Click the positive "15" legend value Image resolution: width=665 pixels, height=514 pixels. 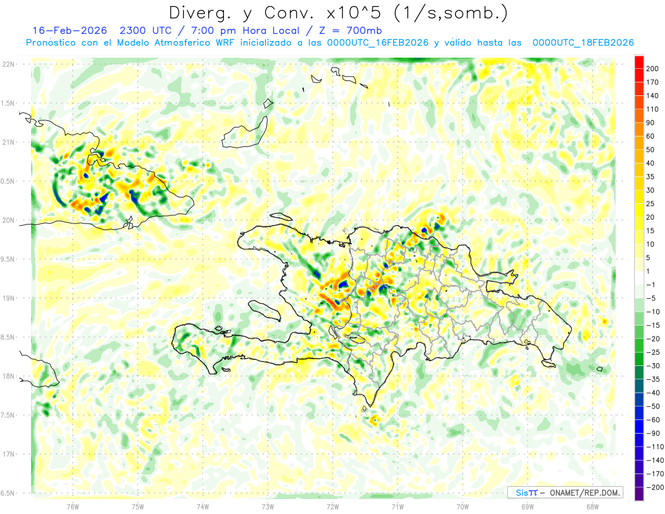click(x=651, y=231)
